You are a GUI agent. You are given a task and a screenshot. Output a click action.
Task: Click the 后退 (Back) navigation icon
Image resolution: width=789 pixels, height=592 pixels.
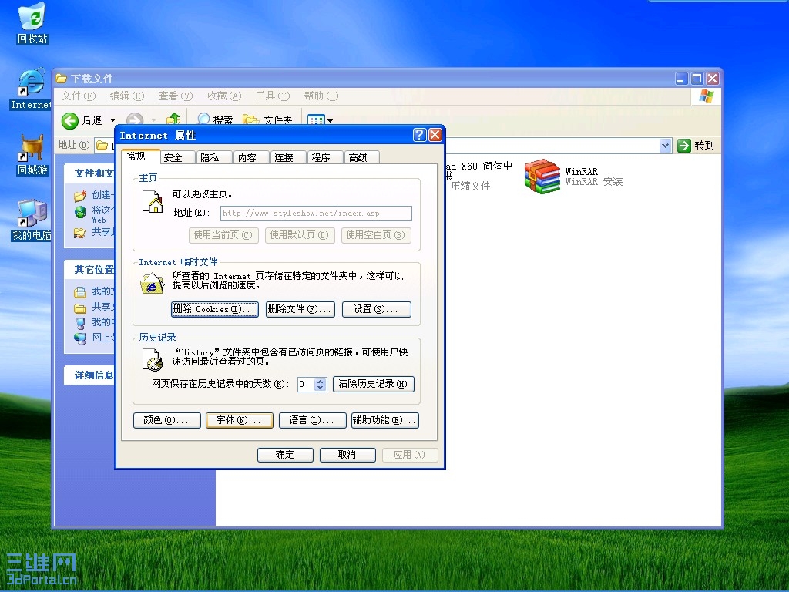(70, 120)
